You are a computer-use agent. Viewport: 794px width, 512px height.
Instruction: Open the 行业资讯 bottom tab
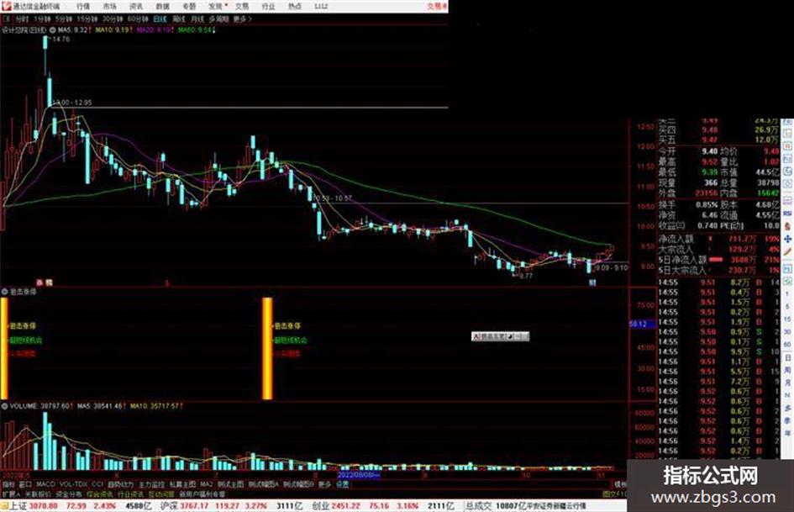click(130, 494)
